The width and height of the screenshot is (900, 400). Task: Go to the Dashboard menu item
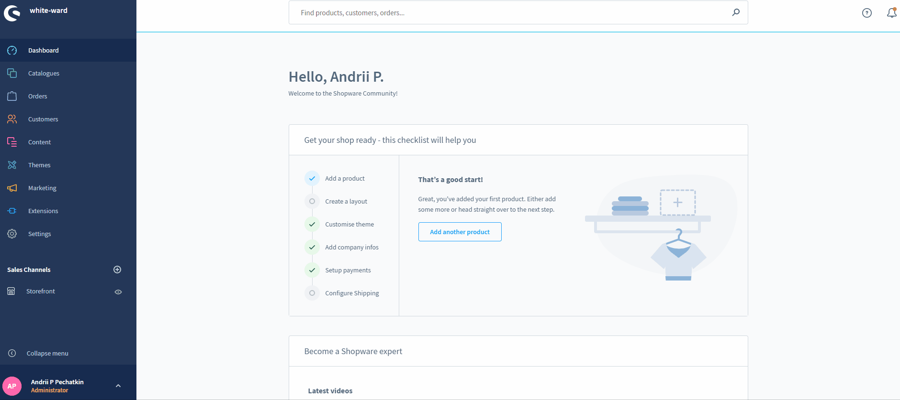pos(68,50)
